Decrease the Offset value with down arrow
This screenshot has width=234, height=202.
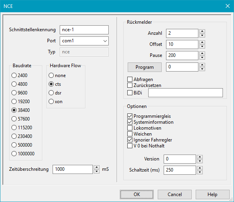202,47
